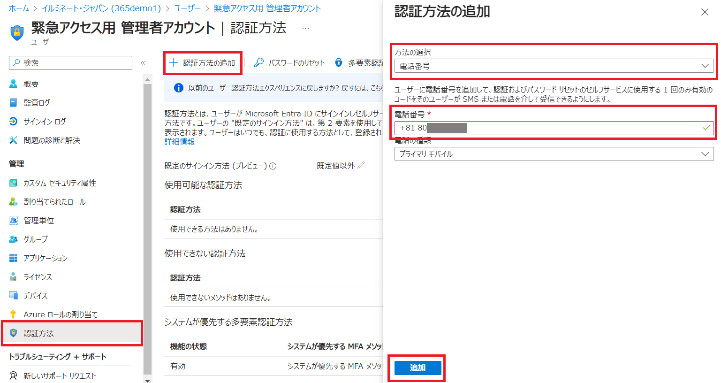
Task: Open the 詳細情報 link
Action: (180, 142)
